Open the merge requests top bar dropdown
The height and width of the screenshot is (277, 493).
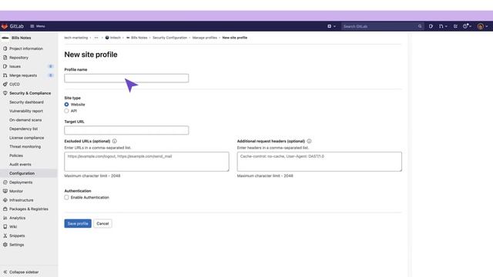[443, 26]
